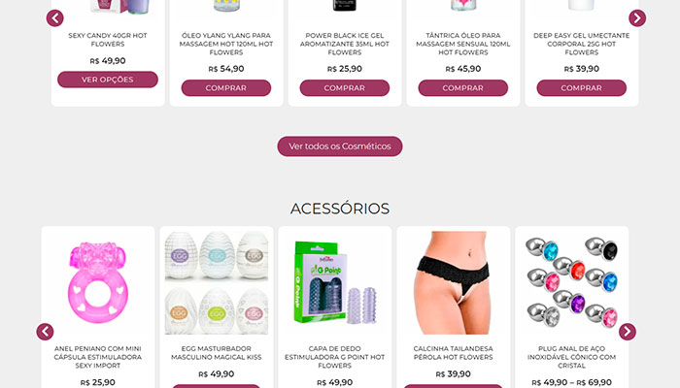The image size is (680, 388).
Task: Open Plug Anal de Aço Inoxidável title
Action: click(571, 357)
